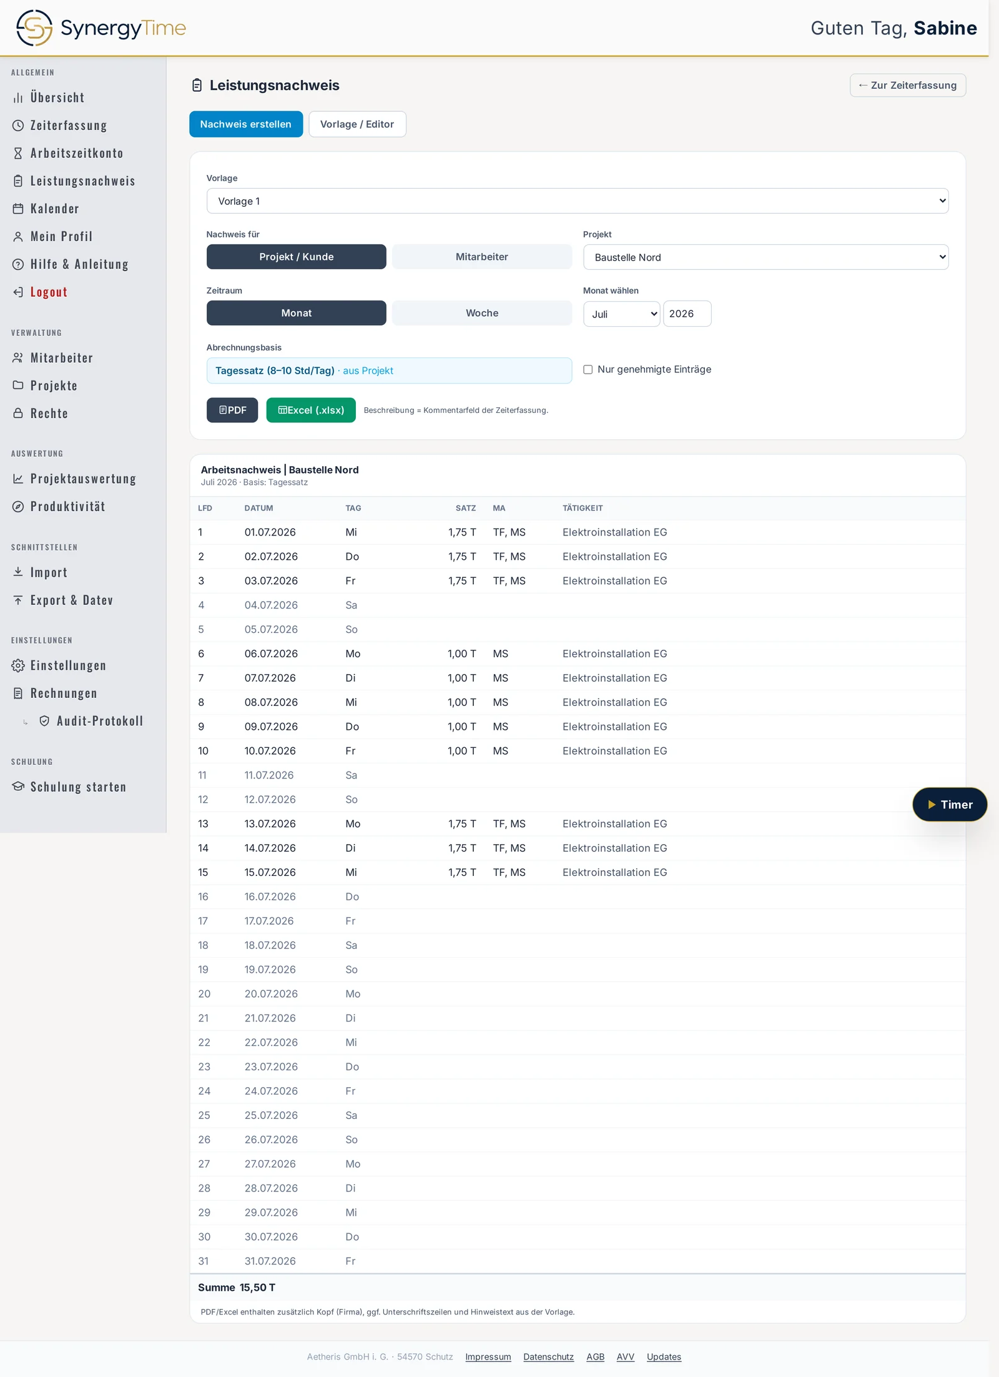
Task: Switch to Vorlage / Editor tab
Action: [357, 124]
